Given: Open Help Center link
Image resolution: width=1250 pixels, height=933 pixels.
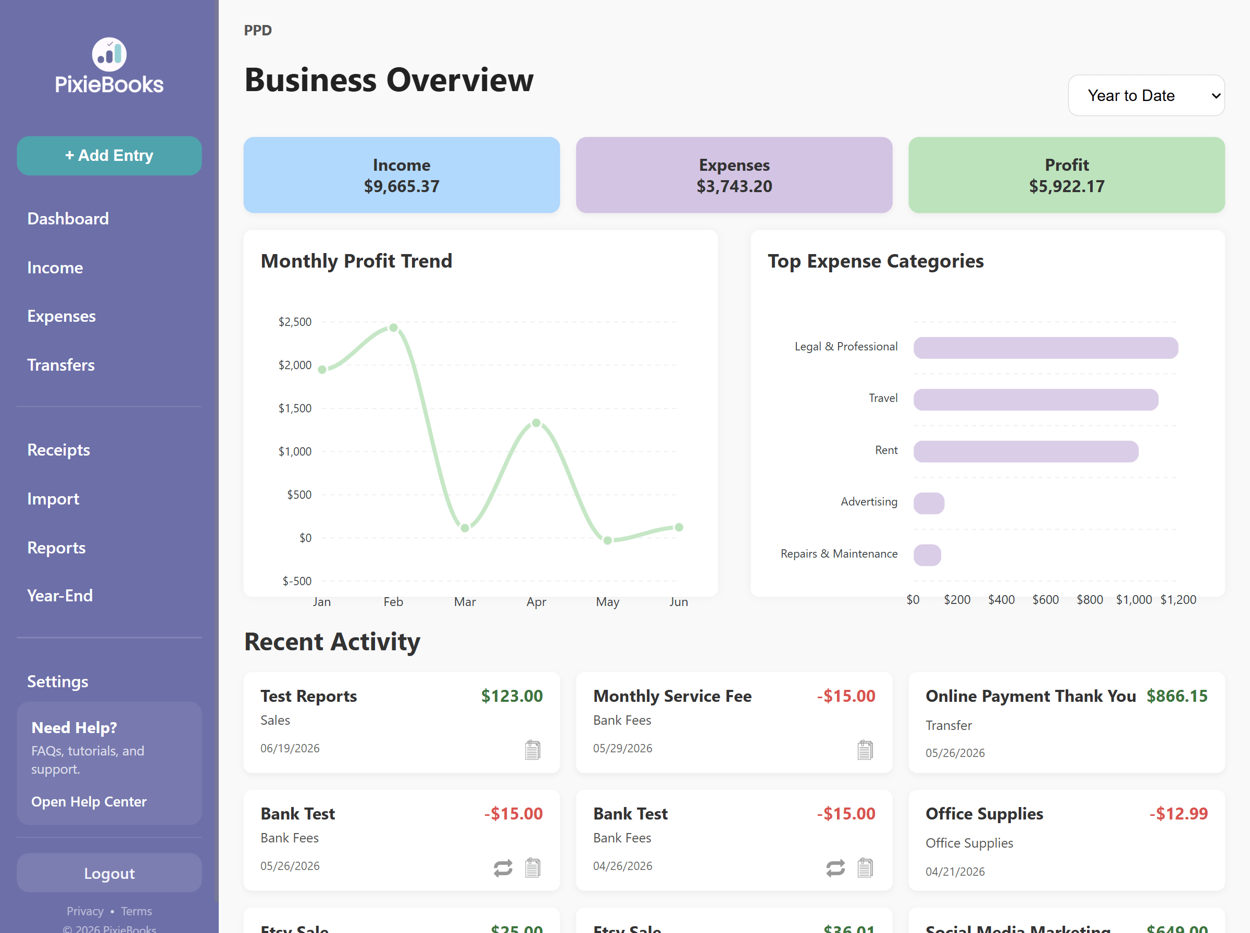Looking at the screenshot, I should point(89,802).
